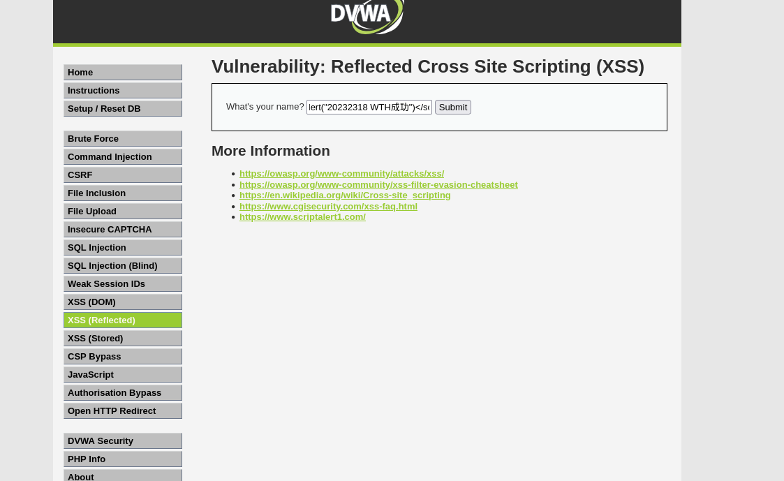Open the PHP Info page
Viewport: 784px width, 481px height.
[x=122, y=459]
